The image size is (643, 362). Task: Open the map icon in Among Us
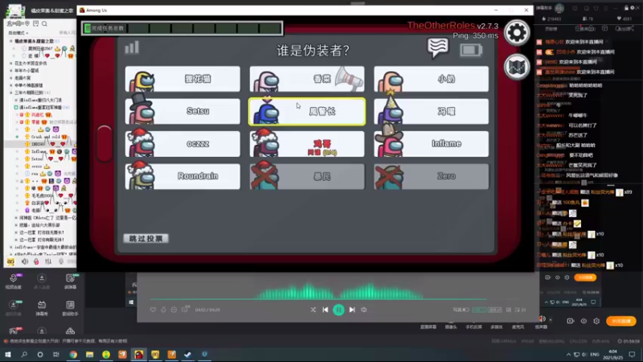pos(517,67)
